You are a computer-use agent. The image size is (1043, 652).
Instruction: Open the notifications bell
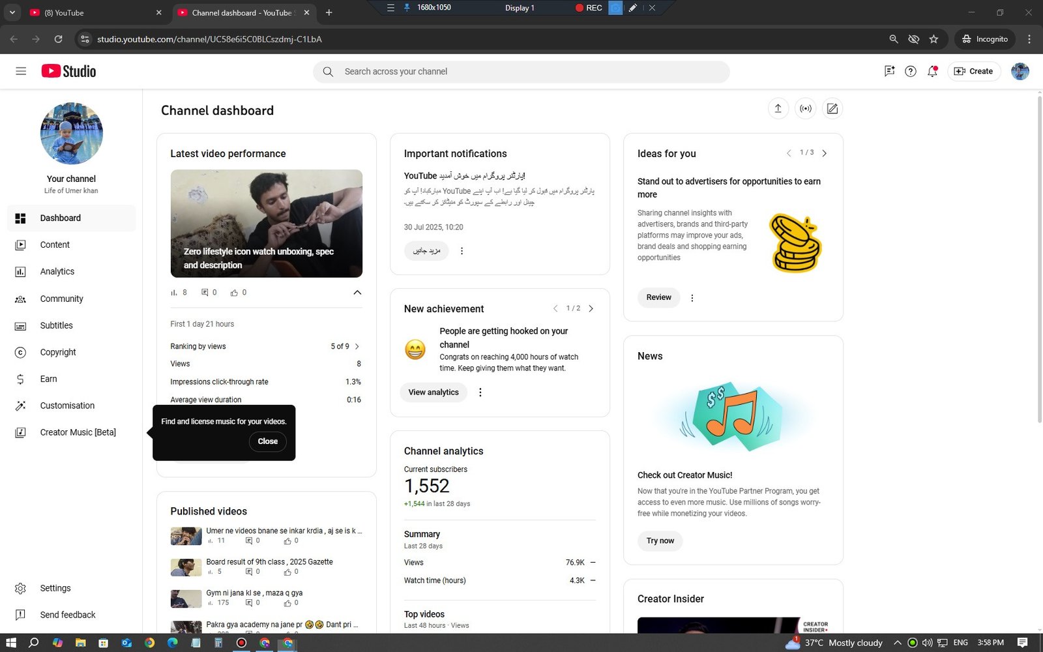coord(932,71)
